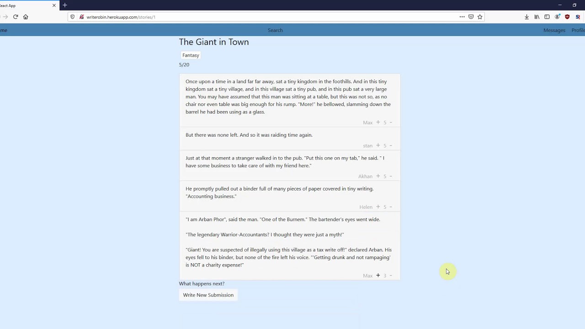Downvote Max's opening paragraph with minus icon
Viewport: 585px width, 329px height.
click(391, 122)
